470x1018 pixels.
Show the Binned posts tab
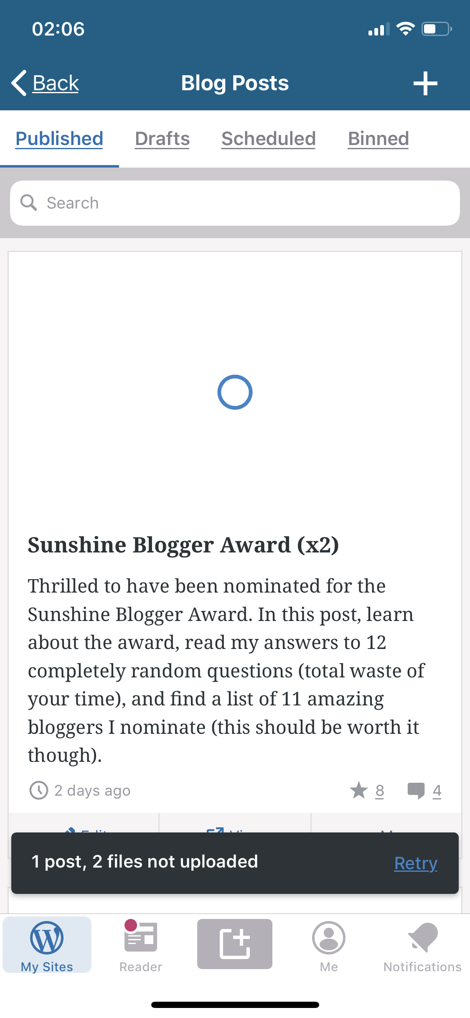click(x=378, y=139)
